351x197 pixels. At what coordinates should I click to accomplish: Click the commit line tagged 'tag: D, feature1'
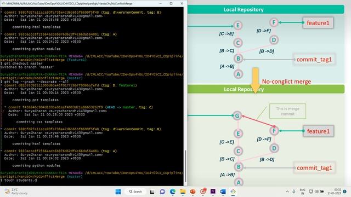70,85
